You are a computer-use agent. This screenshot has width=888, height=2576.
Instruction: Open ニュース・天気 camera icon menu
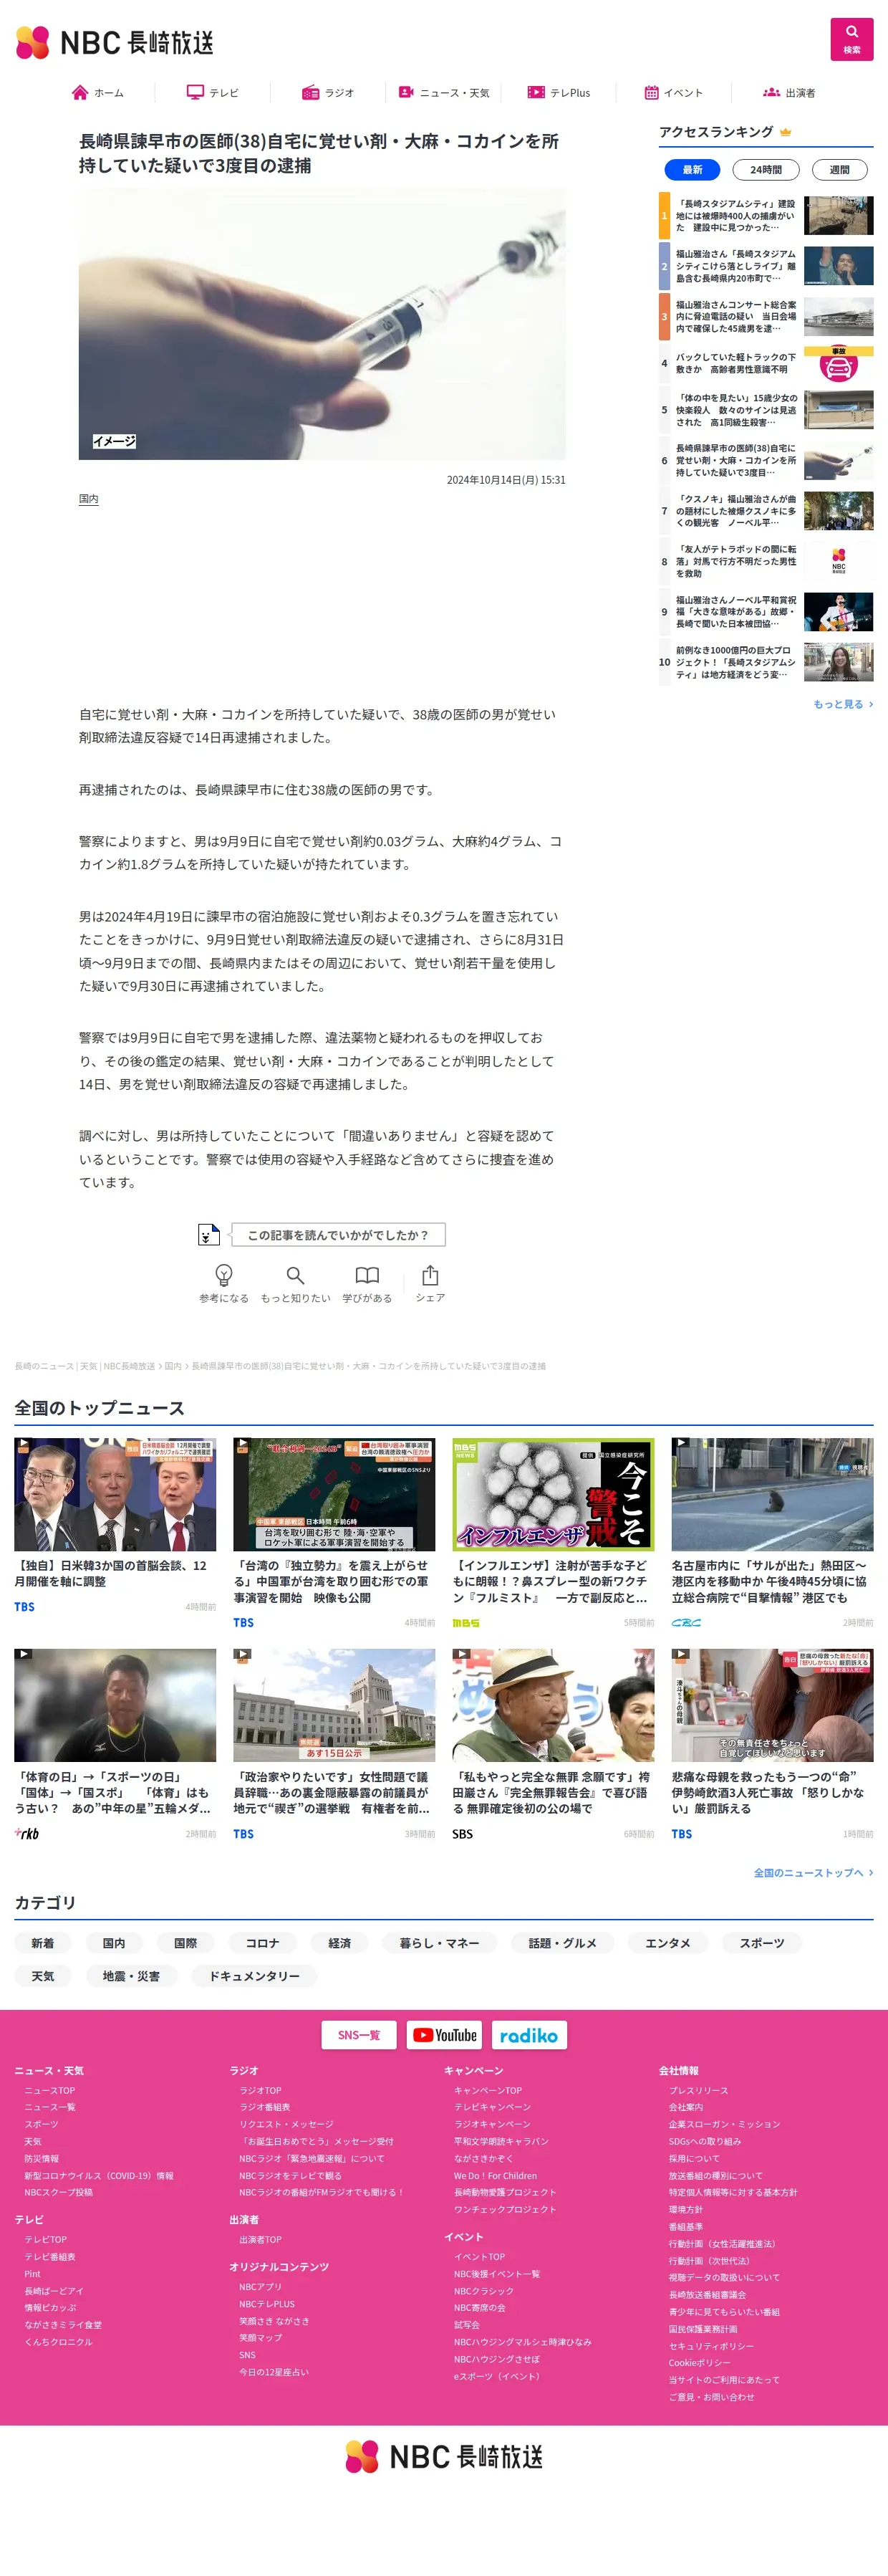(443, 93)
